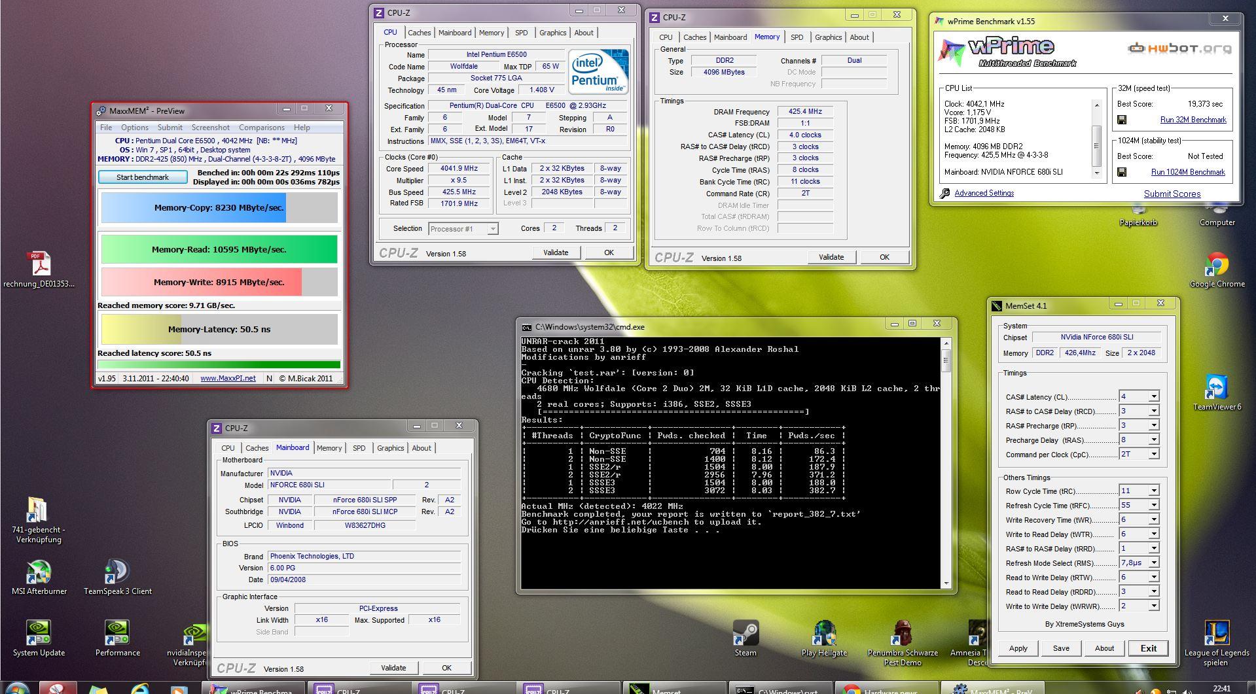Click the MaxxMEM title bar icon

101,111
